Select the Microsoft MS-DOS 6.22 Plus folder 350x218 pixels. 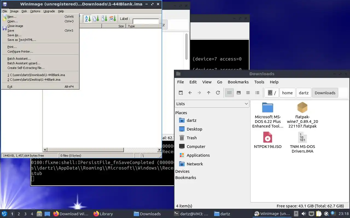[x=268, y=115]
